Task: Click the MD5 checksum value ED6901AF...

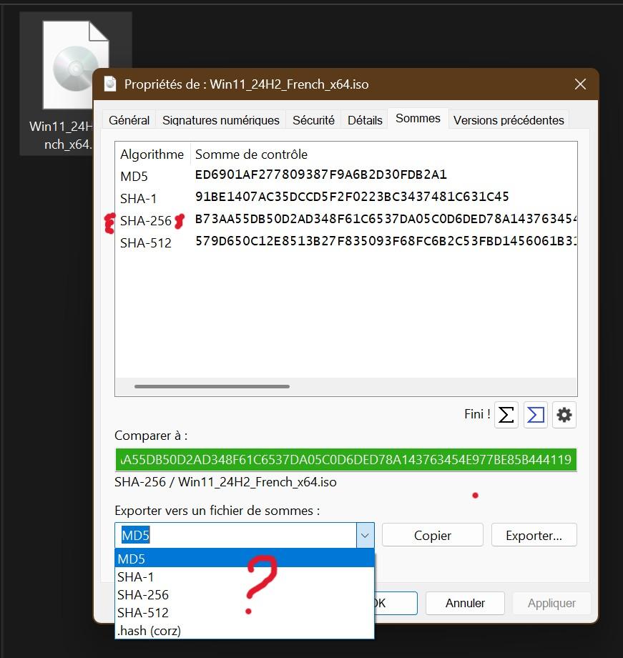Action: (320, 175)
